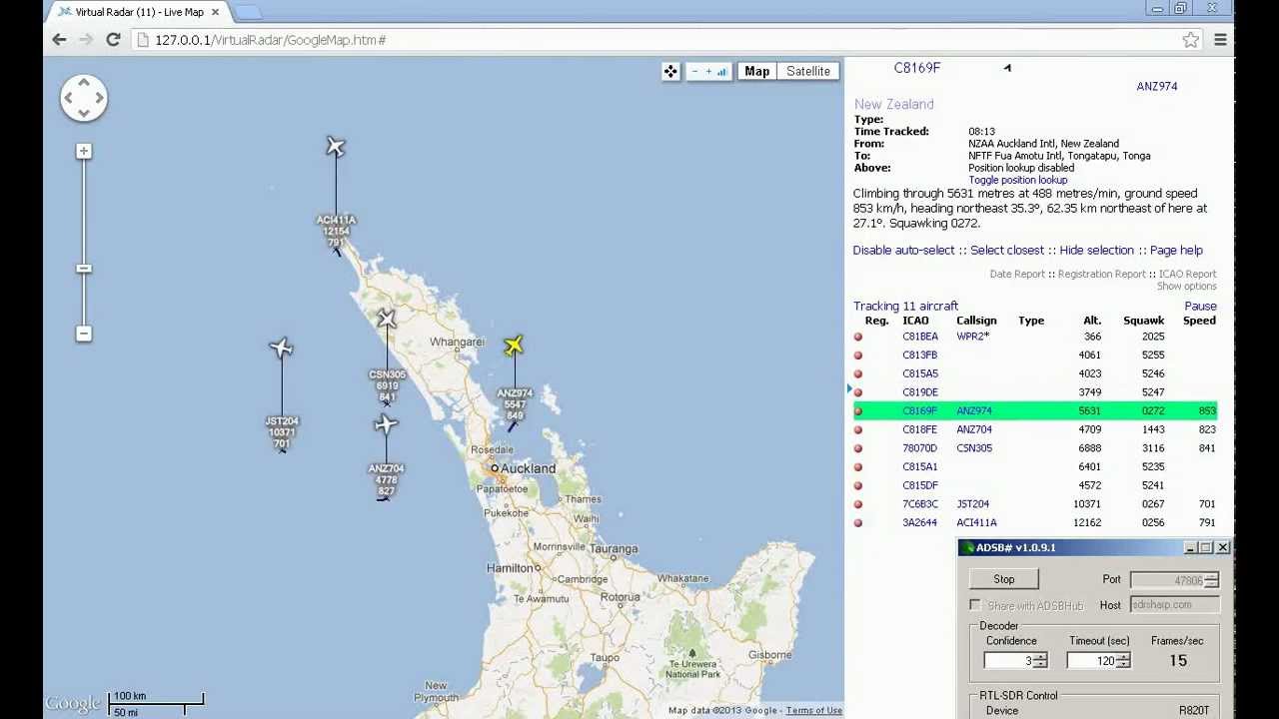Image resolution: width=1279 pixels, height=719 pixels.
Task: Switch map to Satellite view
Action: coord(807,71)
